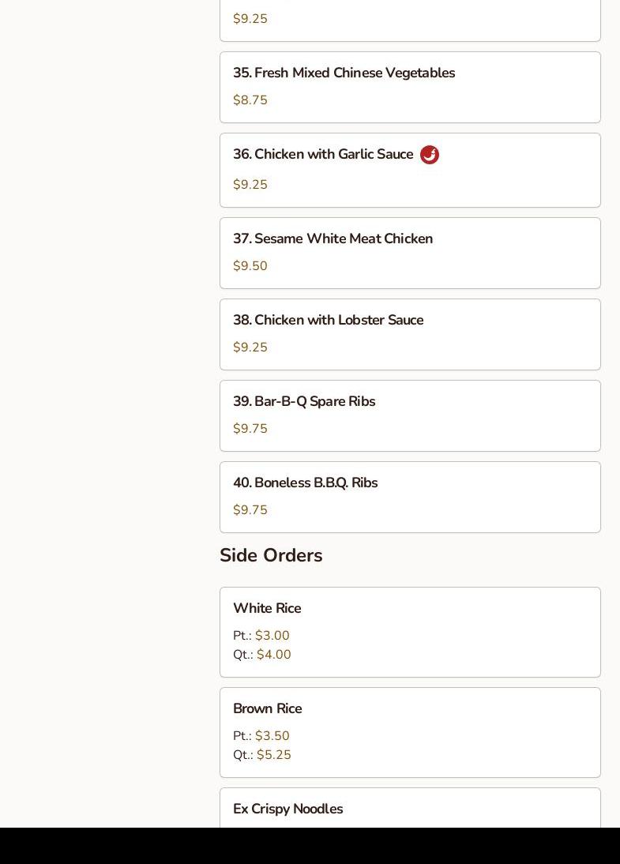Select Brown Rice quart price $5.25
The height and width of the screenshot is (864, 620).
[273, 755]
